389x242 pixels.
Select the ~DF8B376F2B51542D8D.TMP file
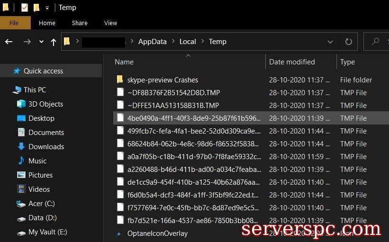(x=173, y=93)
